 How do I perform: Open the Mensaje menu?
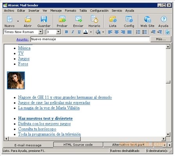tap(56, 11)
